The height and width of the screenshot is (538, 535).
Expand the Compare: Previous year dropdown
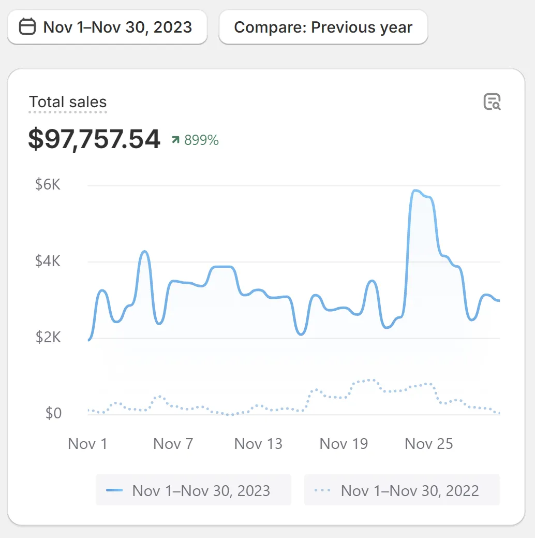[323, 27]
